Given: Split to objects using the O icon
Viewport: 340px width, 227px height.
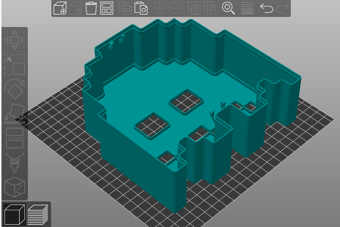Looking at the screenshot, I should (194, 8).
